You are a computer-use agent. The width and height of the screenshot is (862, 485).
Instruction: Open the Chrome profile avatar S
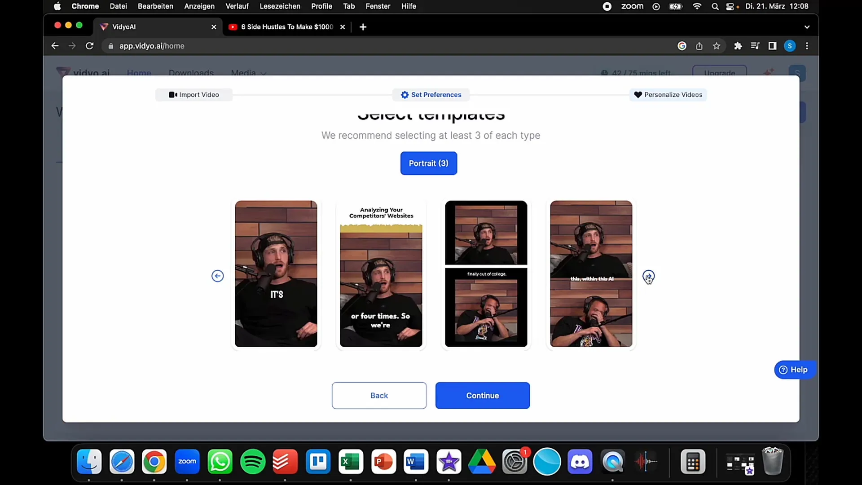790,46
